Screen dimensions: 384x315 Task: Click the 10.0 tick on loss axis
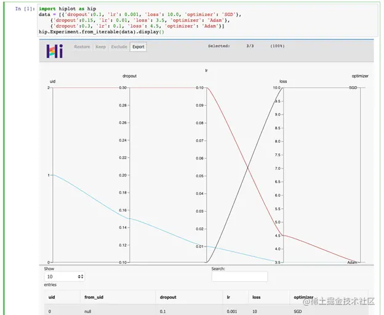(277, 87)
